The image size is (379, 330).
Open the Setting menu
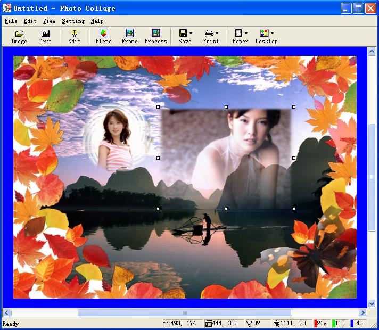(x=73, y=21)
